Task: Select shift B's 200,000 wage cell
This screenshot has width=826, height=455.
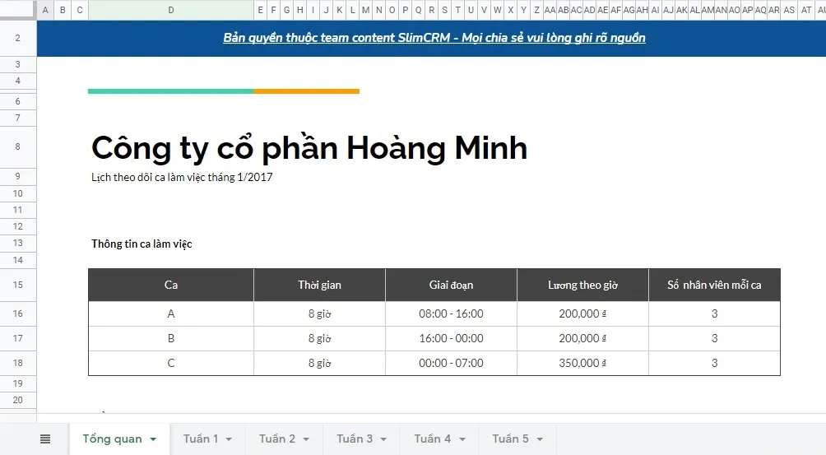Action: click(x=583, y=338)
